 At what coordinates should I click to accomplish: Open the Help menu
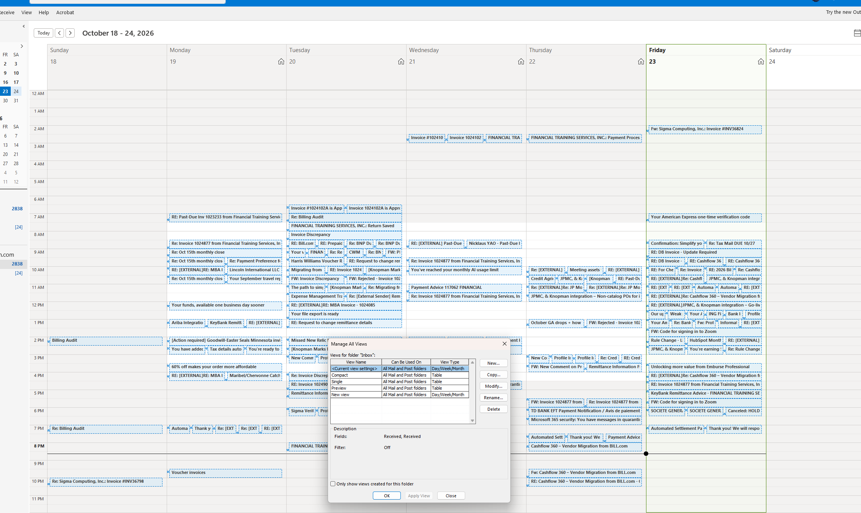click(44, 12)
